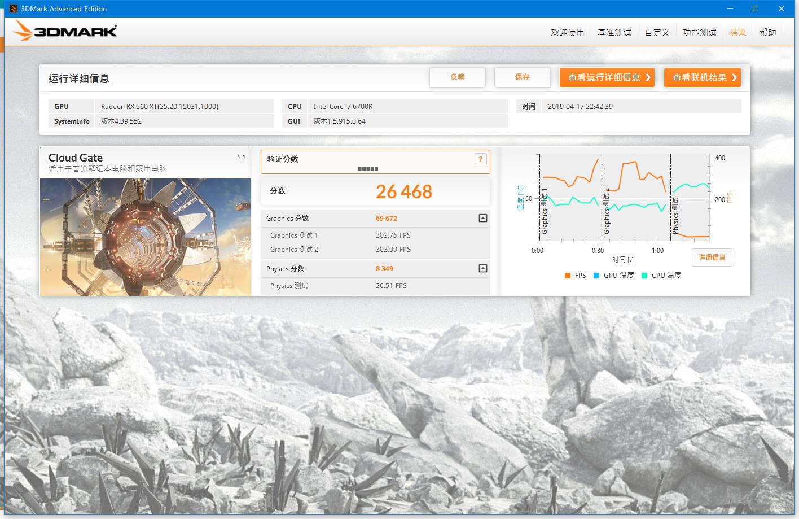Toggle the FPS series in the chart legend
Image resolution: width=799 pixels, height=519 pixels.
click(x=575, y=275)
